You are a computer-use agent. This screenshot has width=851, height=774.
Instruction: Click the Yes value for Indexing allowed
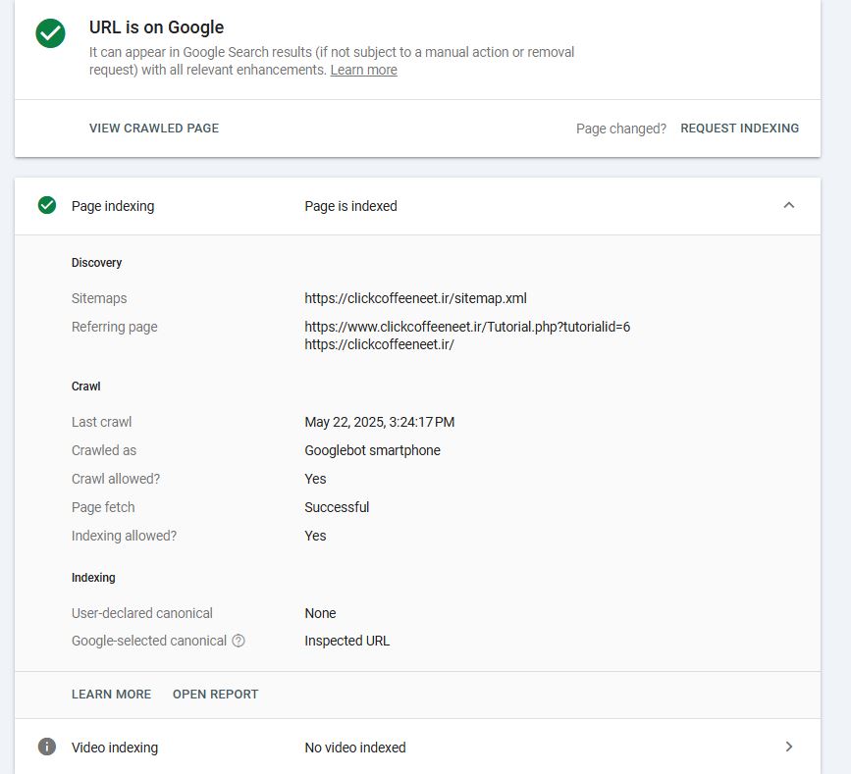315,536
